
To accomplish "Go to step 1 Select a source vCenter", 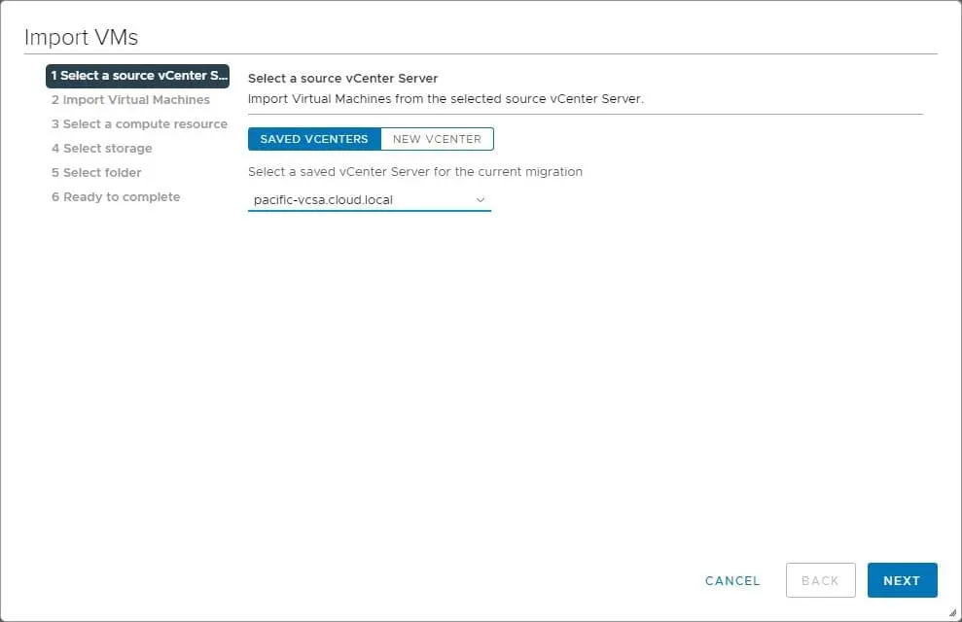I will 137,76.
